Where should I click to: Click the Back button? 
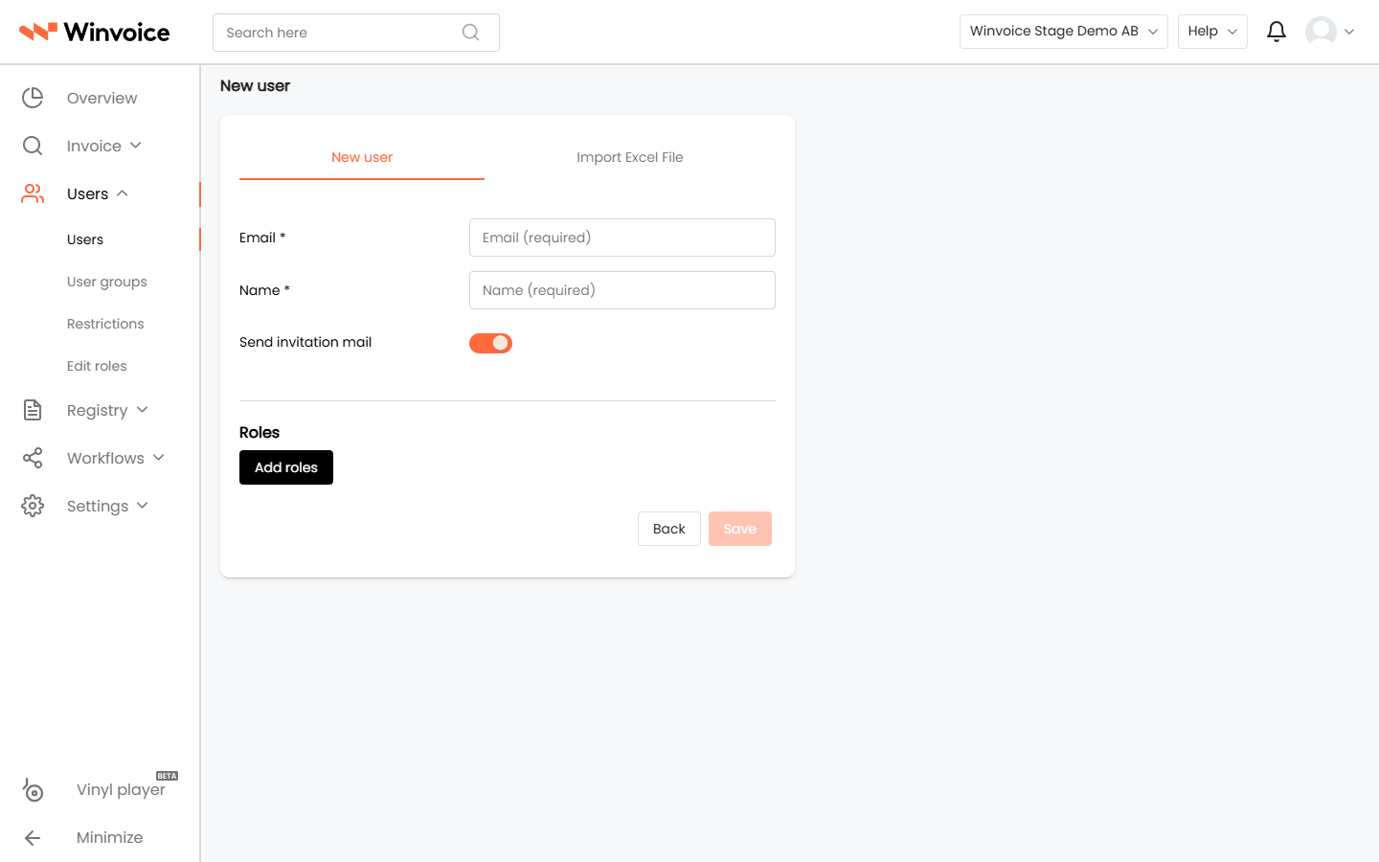tap(669, 529)
